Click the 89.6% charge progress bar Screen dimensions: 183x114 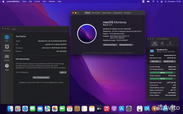(163, 73)
